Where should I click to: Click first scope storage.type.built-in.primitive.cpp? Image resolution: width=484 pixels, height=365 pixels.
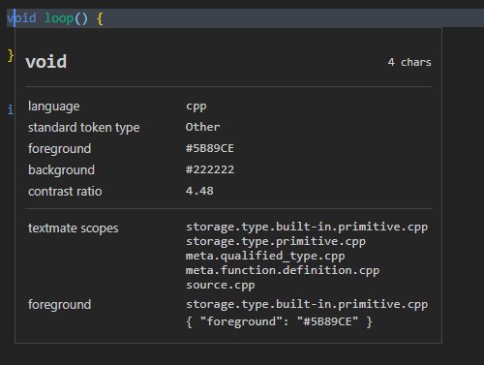click(x=307, y=227)
